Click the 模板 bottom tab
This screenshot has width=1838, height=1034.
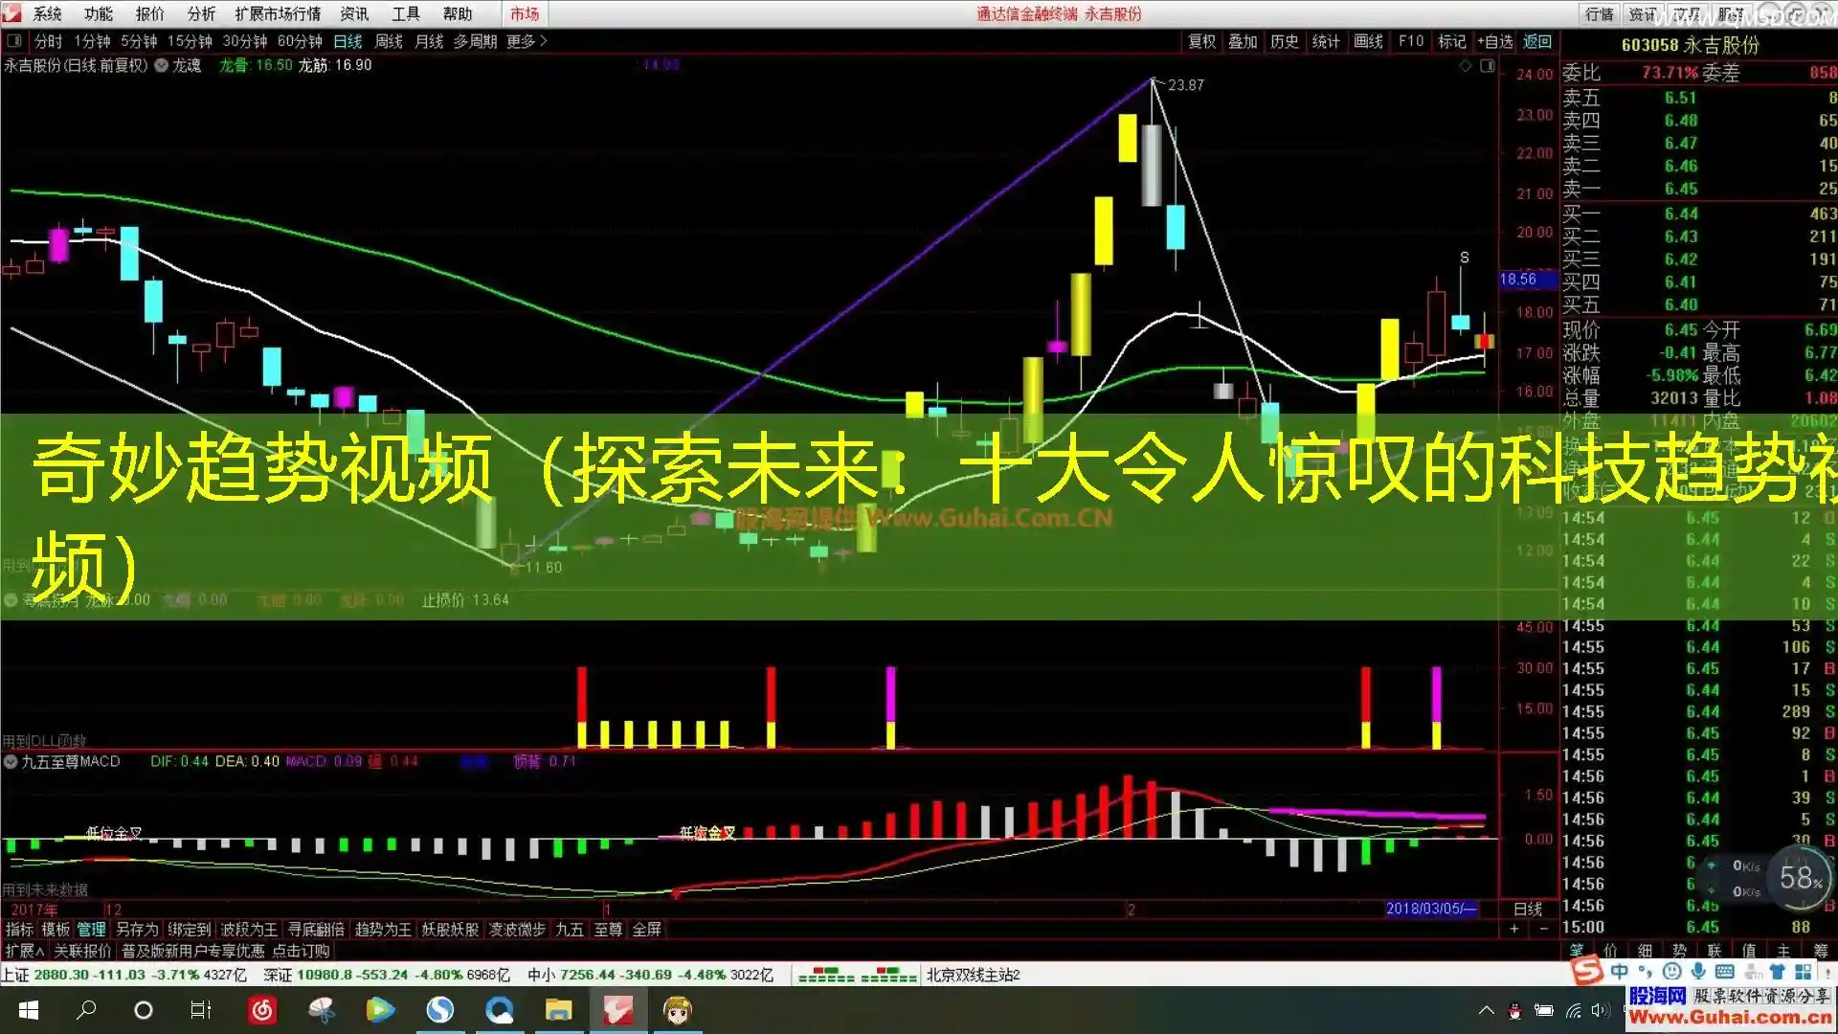click(56, 930)
